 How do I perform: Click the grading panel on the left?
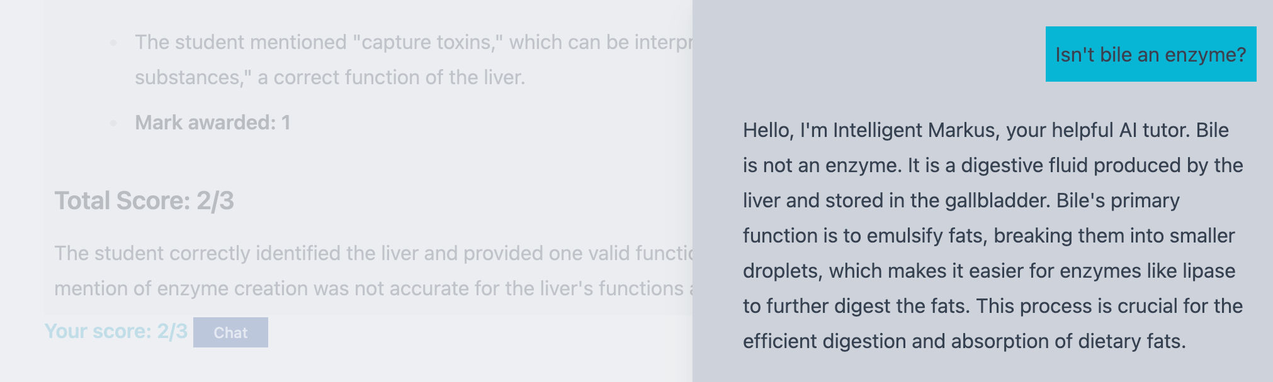pos(346,188)
